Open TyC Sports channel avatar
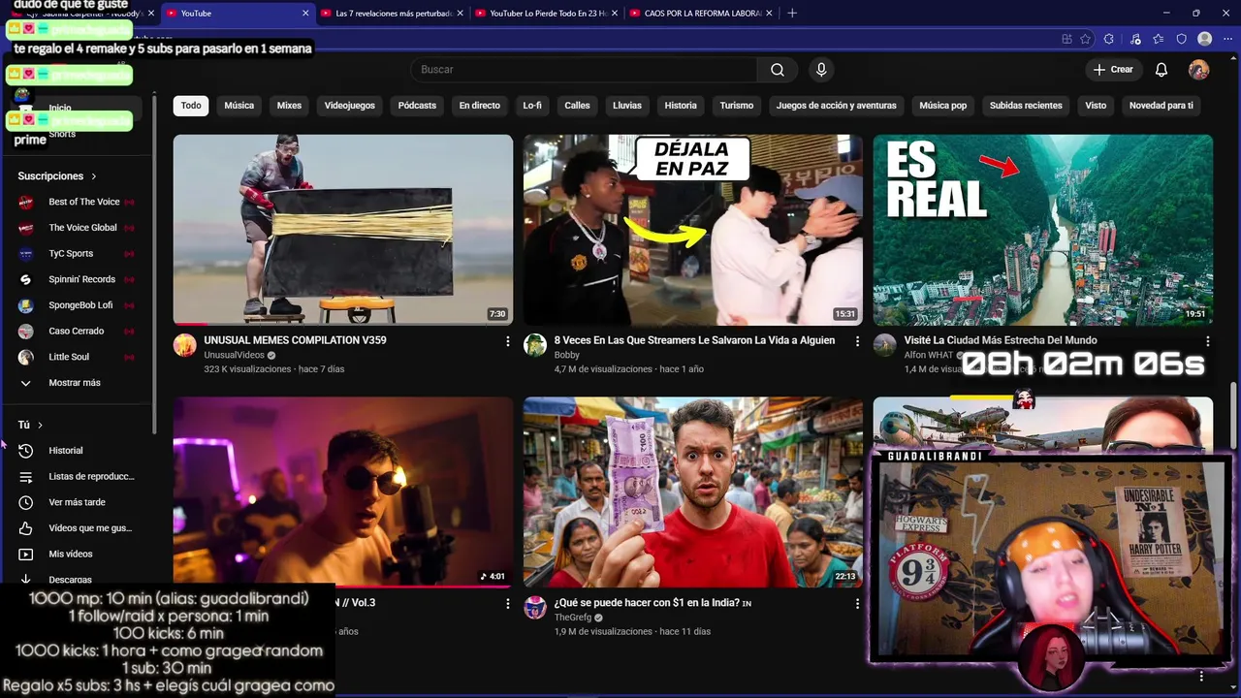1241x698 pixels. point(26,254)
